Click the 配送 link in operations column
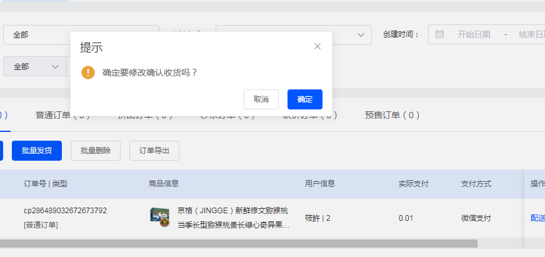Viewport: 545px width, 257px height. pyautogui.click(x=537, y=218)
